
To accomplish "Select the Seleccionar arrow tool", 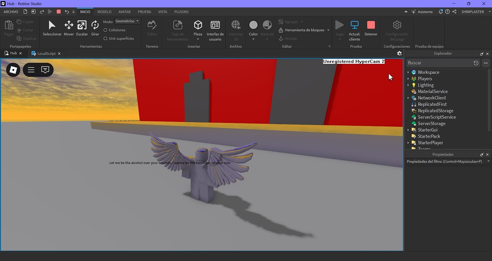I will coord(52,28).
